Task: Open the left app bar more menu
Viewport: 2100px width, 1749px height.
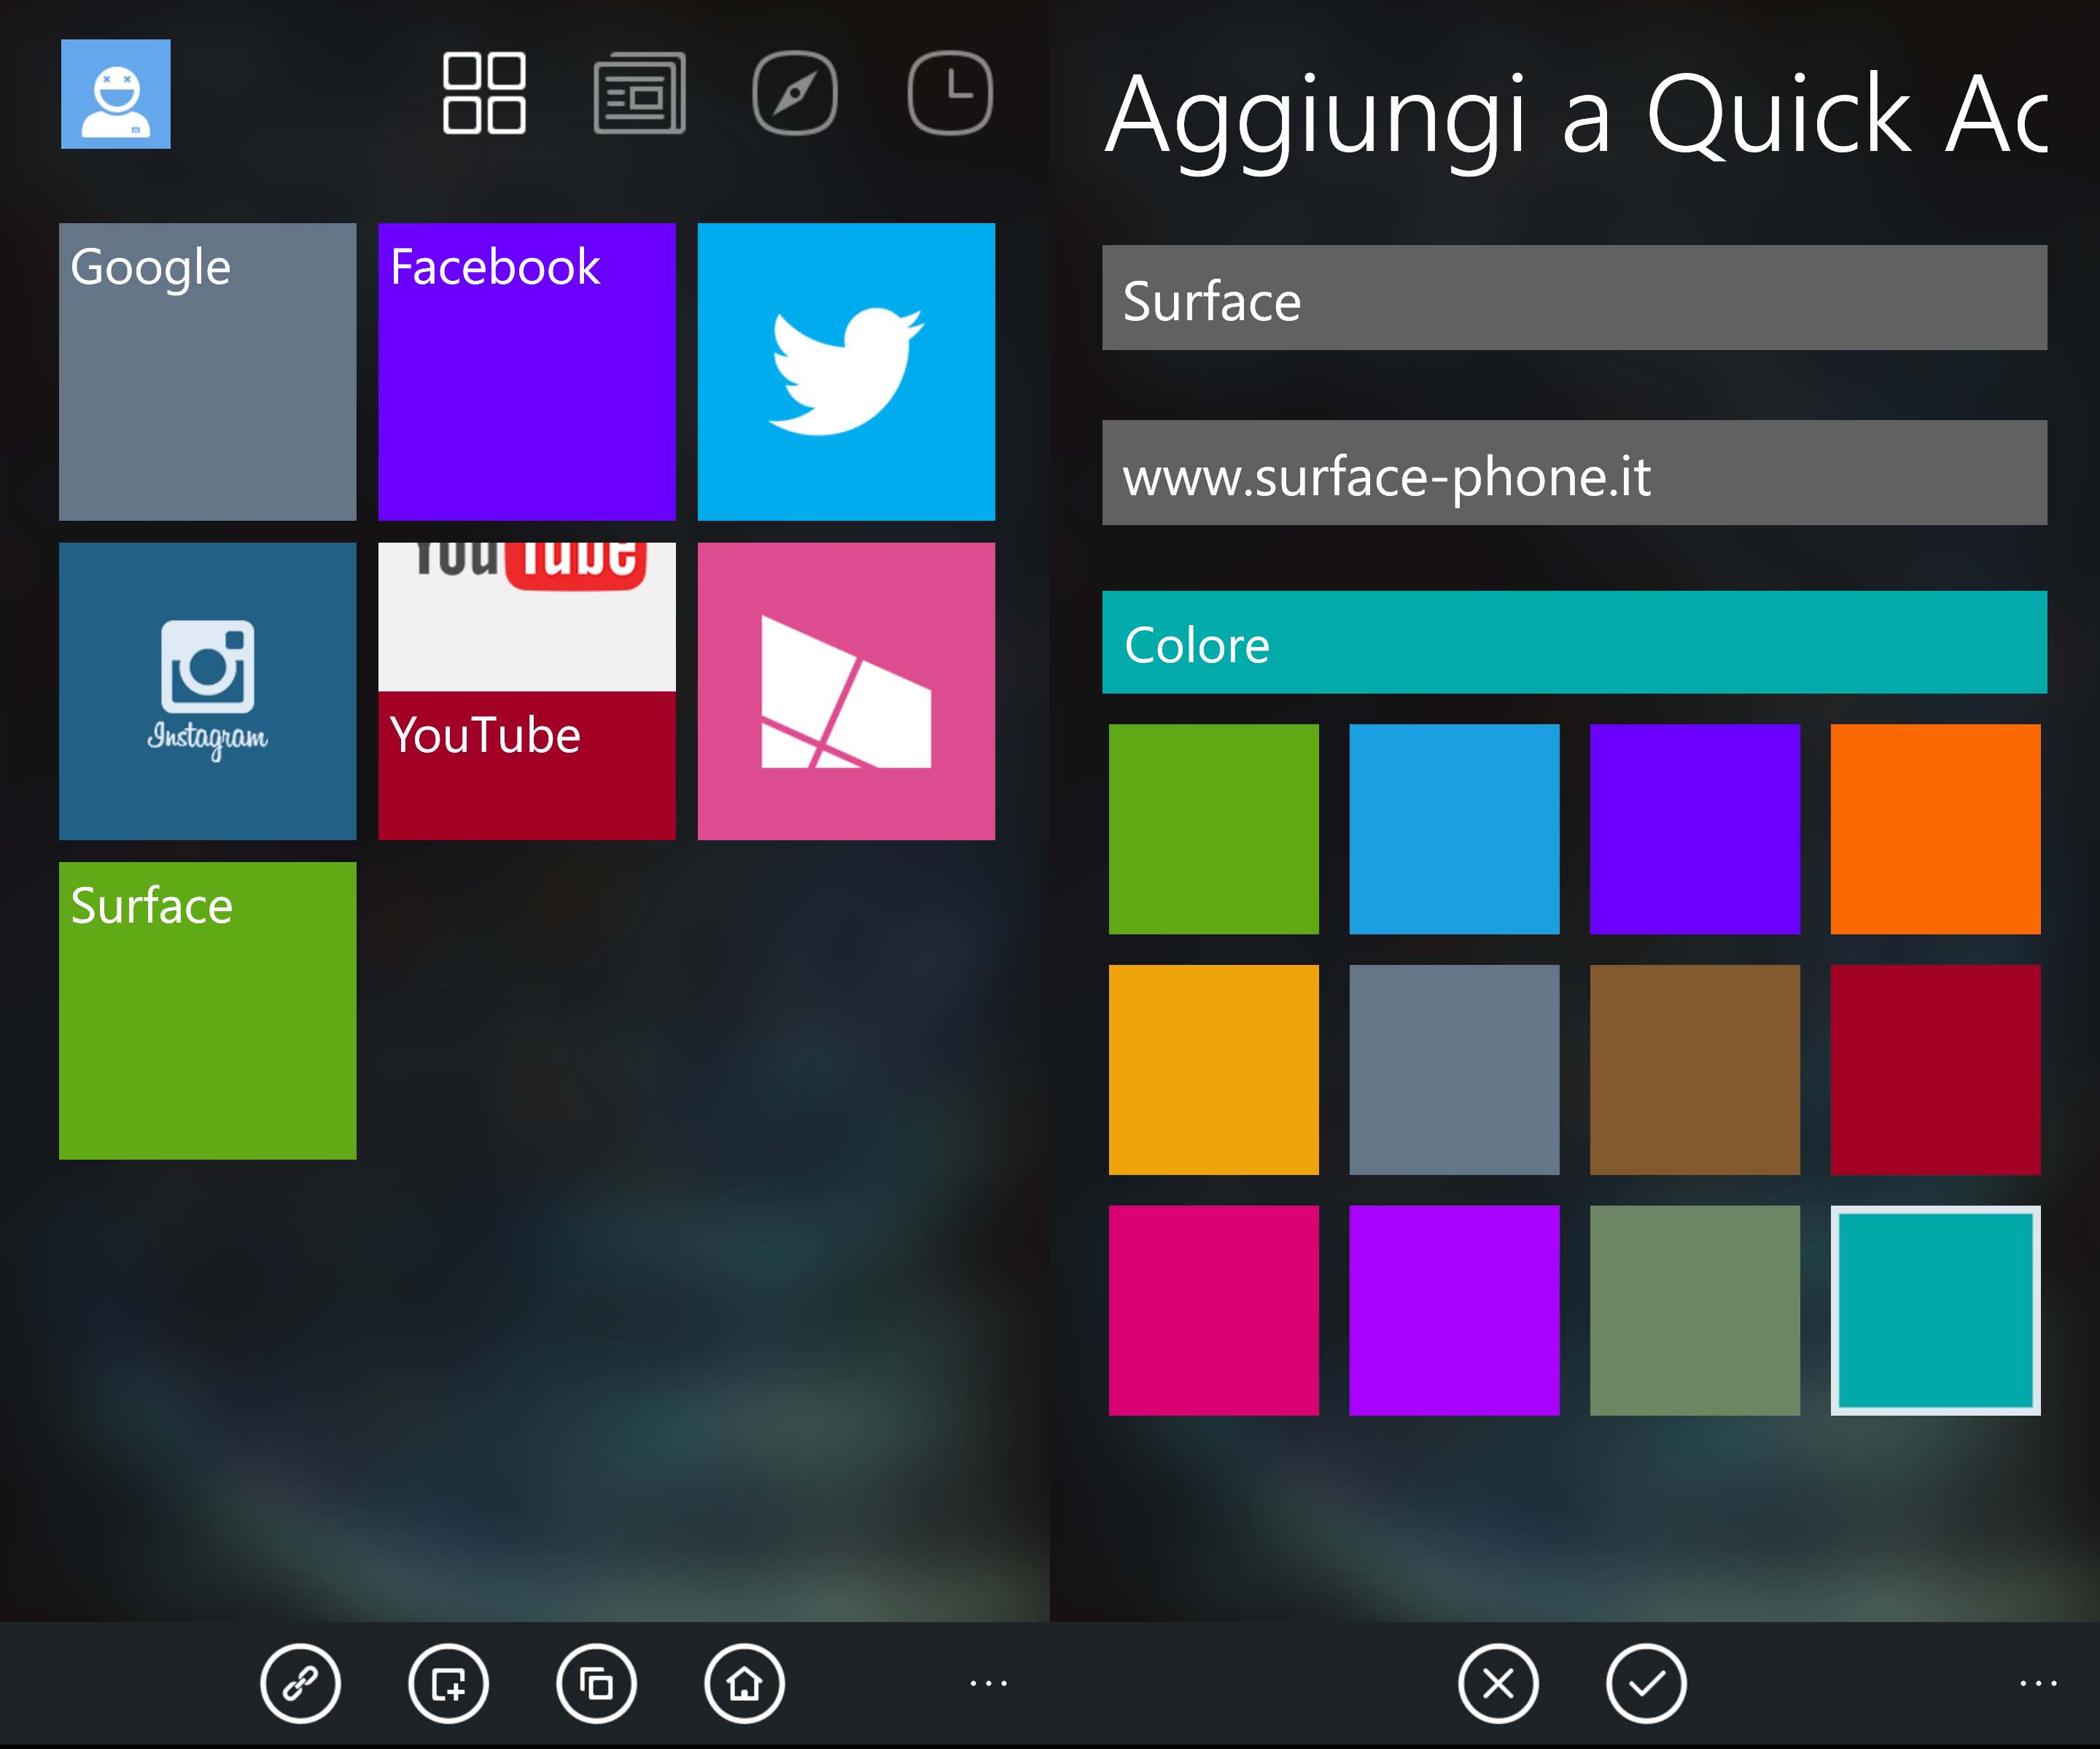Action: [988, 1684]
